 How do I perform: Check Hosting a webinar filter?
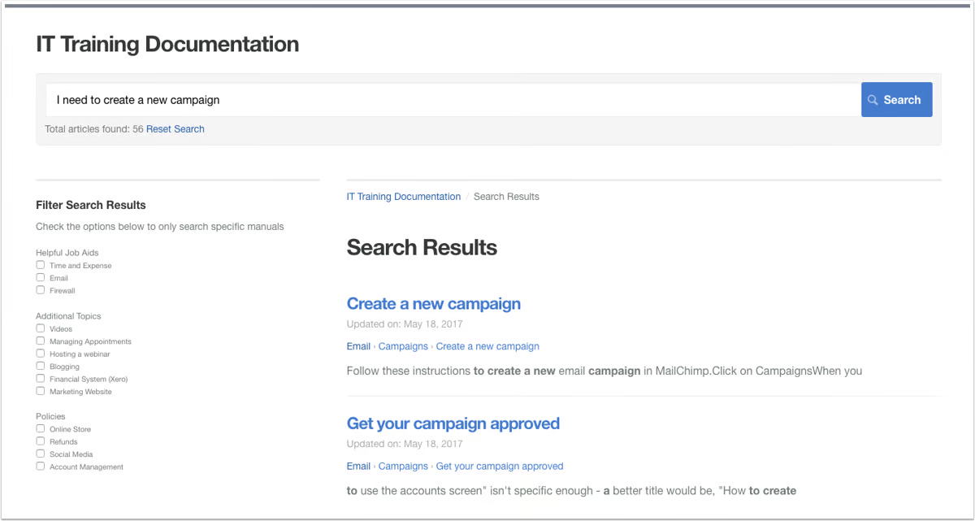[41, 354]
